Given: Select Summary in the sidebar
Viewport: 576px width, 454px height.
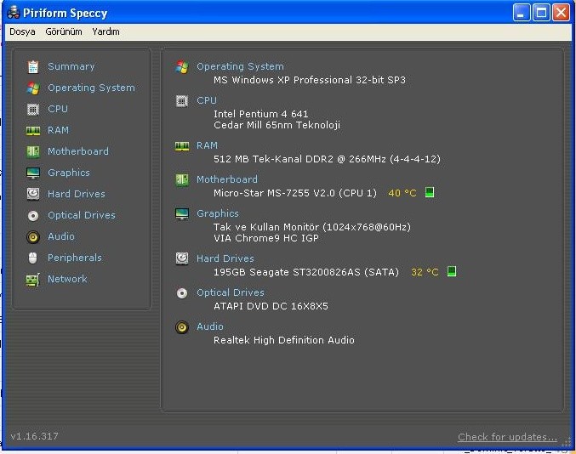Looking at the screenshot, I should 71,66.
